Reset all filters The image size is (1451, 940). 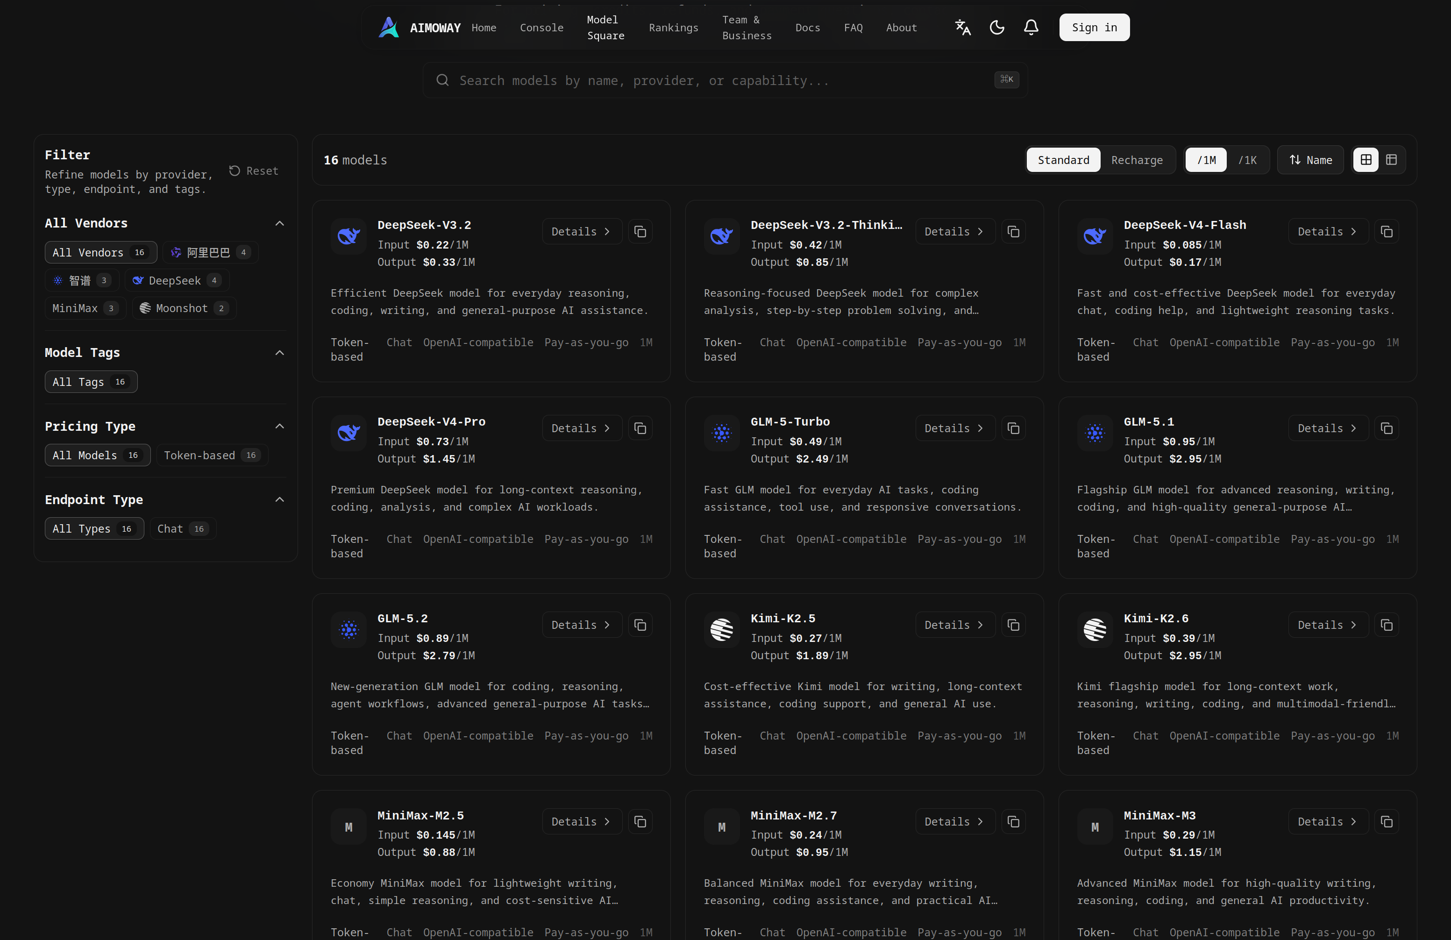coord(254,171)
